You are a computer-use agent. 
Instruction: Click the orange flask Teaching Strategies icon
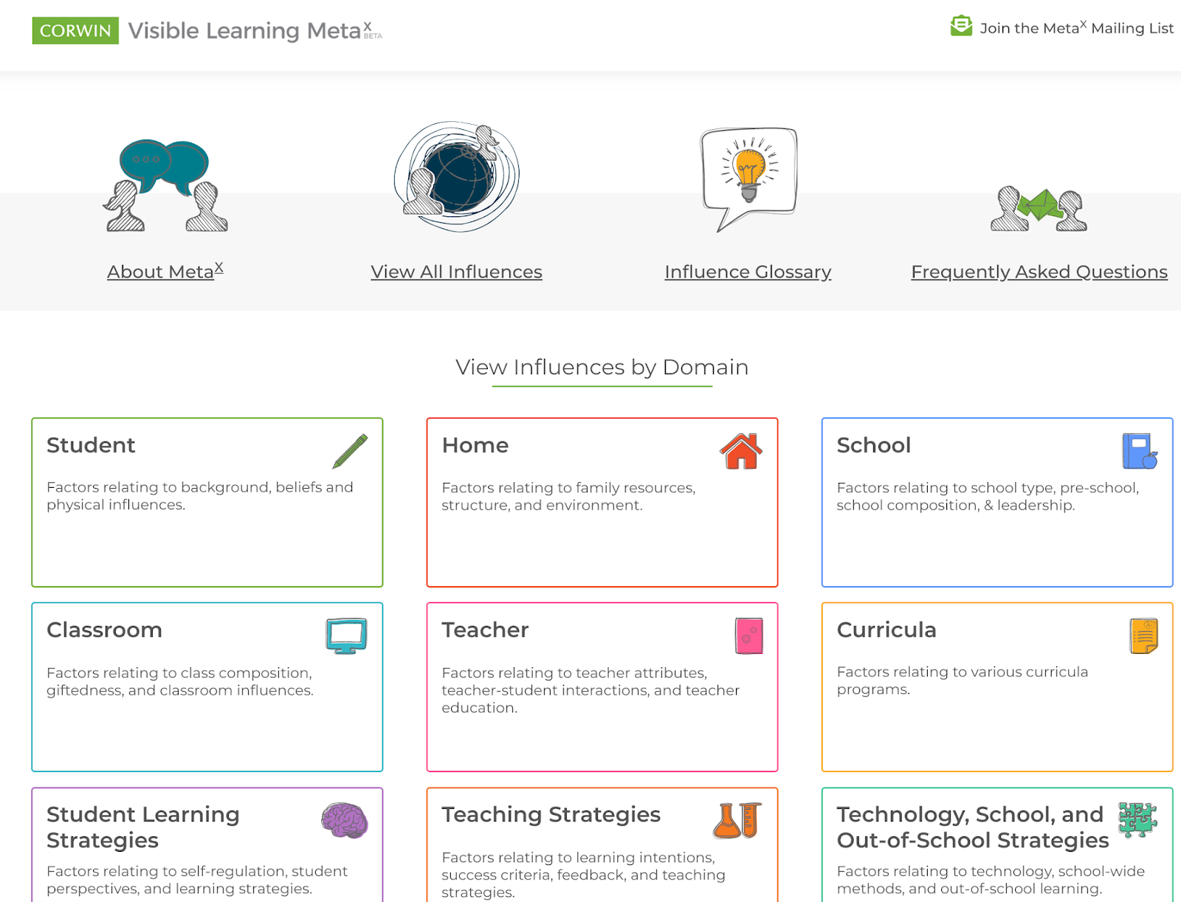737,820
